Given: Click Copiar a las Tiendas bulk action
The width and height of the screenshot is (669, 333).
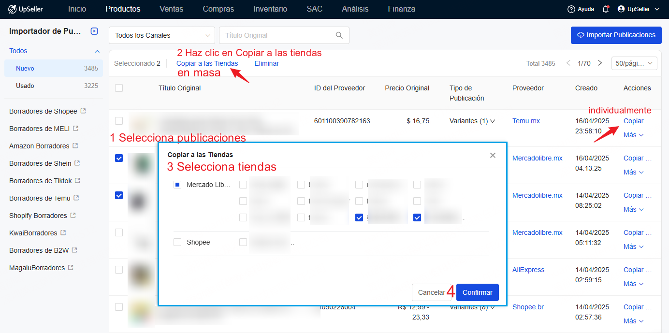Looking at the screenshot, I should click(207, 63).
